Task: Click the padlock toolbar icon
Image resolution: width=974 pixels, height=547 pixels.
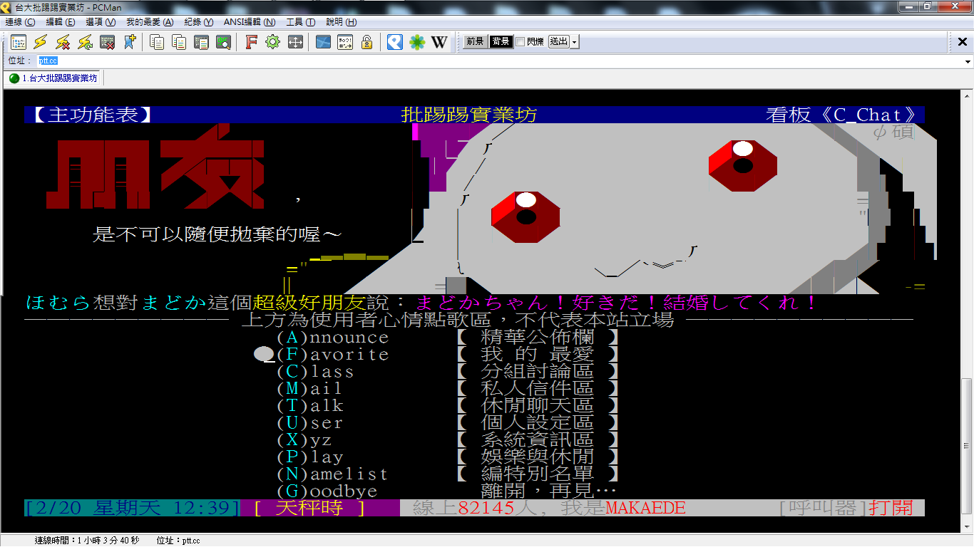Action: click(367, 42)
